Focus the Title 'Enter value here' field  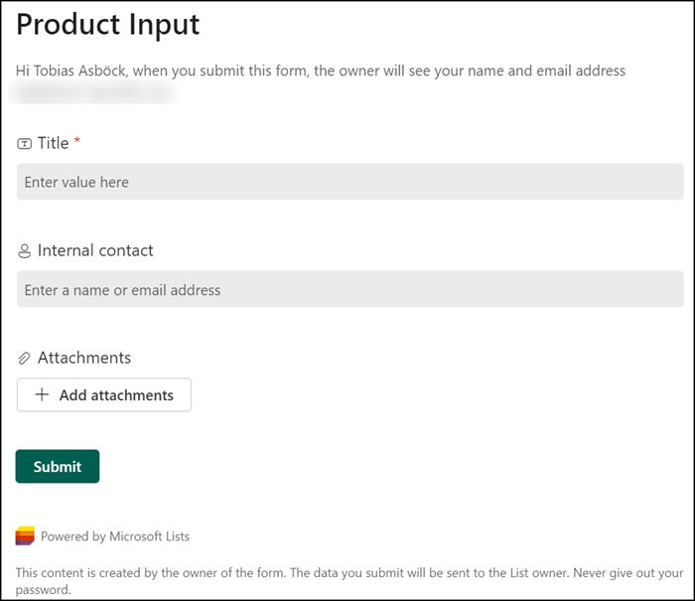(349, 182)
